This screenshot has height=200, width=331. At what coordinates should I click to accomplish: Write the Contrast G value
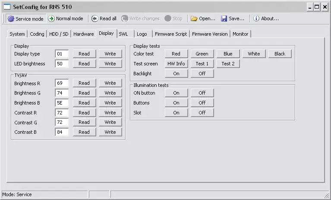tap(110, 122)
